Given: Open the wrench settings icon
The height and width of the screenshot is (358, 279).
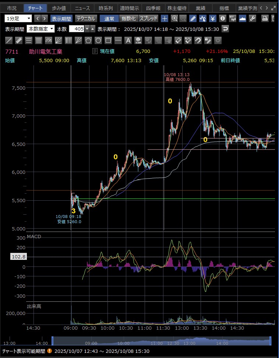Looking at the screenshot, I should [252, 18].
